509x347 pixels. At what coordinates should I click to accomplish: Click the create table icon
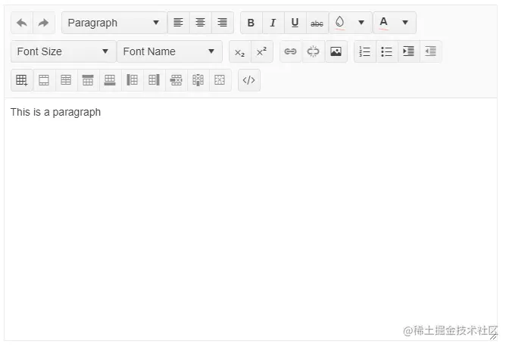click(x=22, y=80)
